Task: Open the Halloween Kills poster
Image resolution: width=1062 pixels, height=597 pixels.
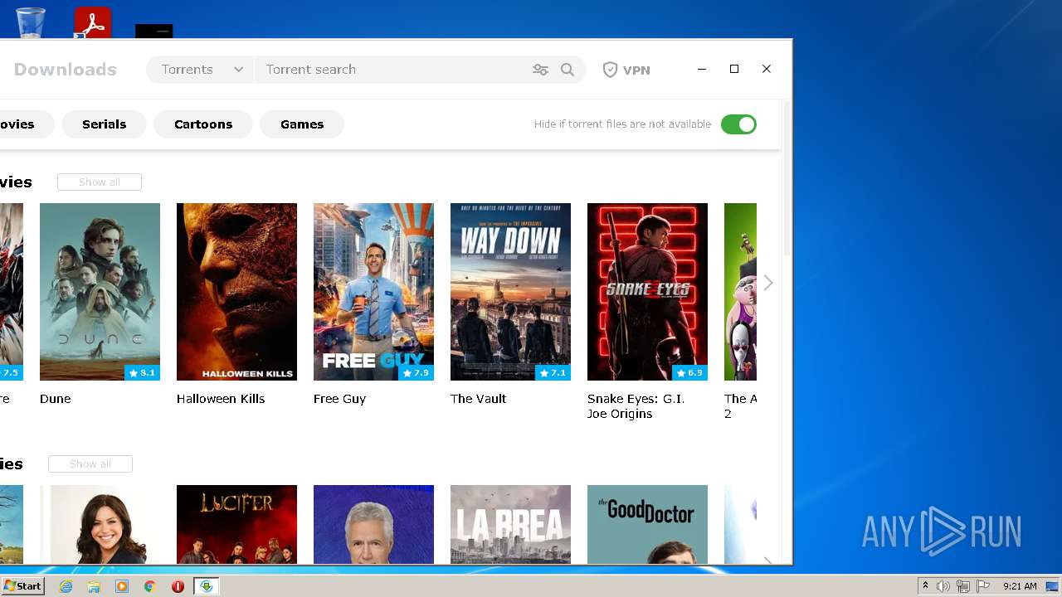Action: coord(236,292)
